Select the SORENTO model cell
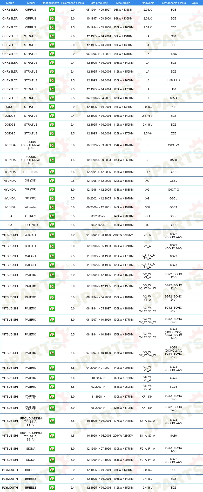This screenshot has width=203, height=492. [x=31, y=225]
